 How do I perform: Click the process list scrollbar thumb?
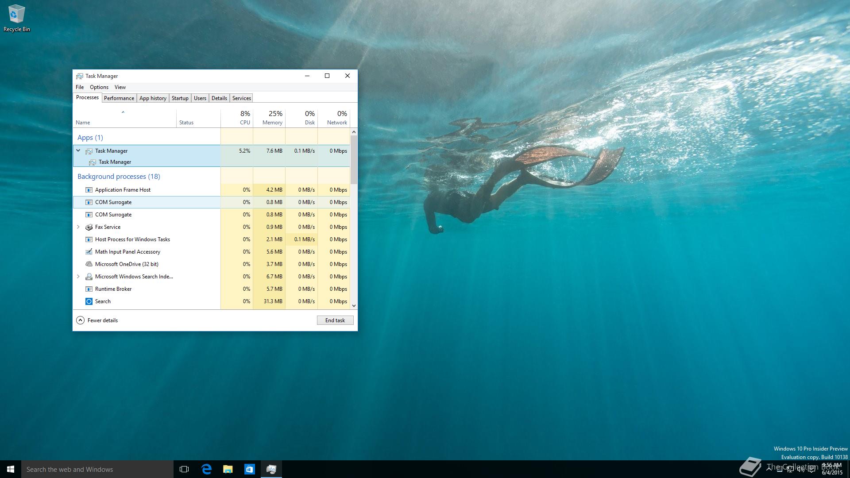(354, 160)
